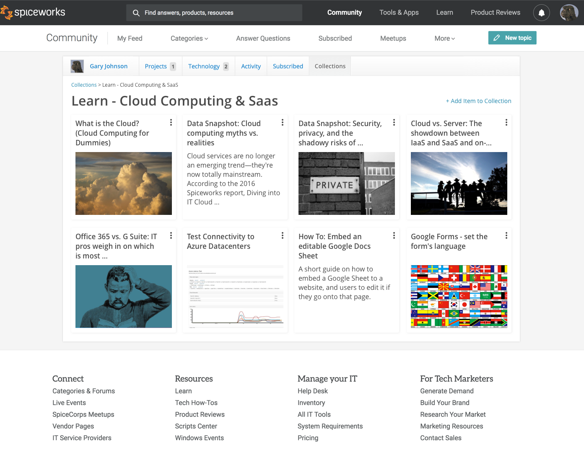The image size is (584, 457).
Task: Click Generate Demand footer link
Action: [447, 391]
